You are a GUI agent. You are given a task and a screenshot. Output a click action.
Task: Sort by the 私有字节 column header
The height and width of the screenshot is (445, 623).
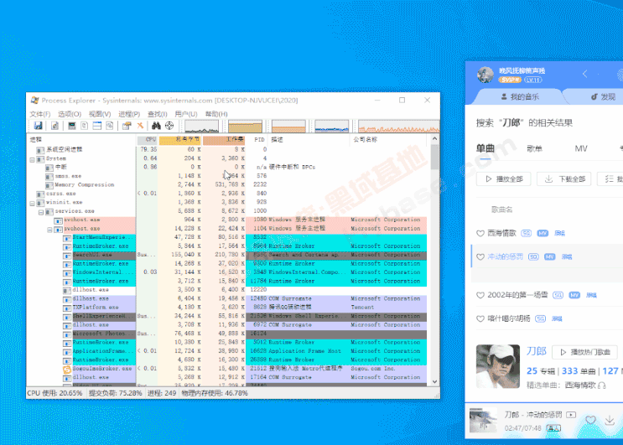pyautogui.click(x=179, y=140)
